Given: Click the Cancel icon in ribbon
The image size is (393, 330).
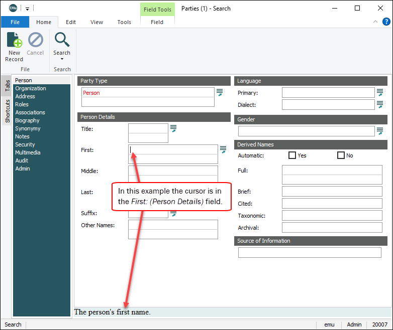Looking at the screenshot, I should [x=35, y=40].
